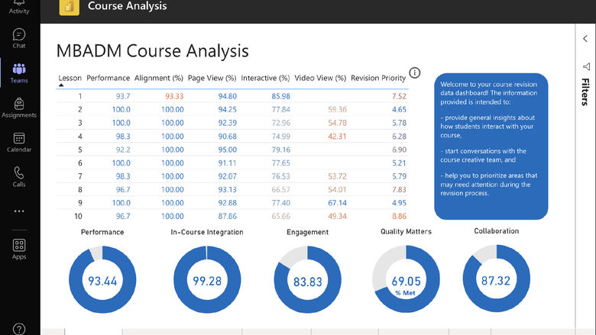
Task: Click Lesson 1 page view 94.80
Action: pyautogui.click(x=227, y=96)
